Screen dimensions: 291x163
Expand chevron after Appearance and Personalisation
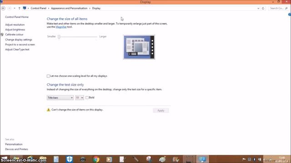90,8
